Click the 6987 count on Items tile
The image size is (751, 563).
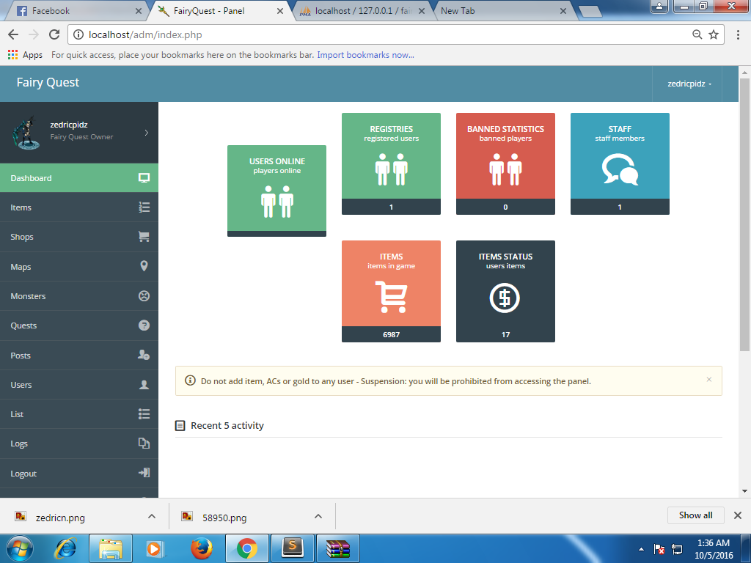[392, 334]
